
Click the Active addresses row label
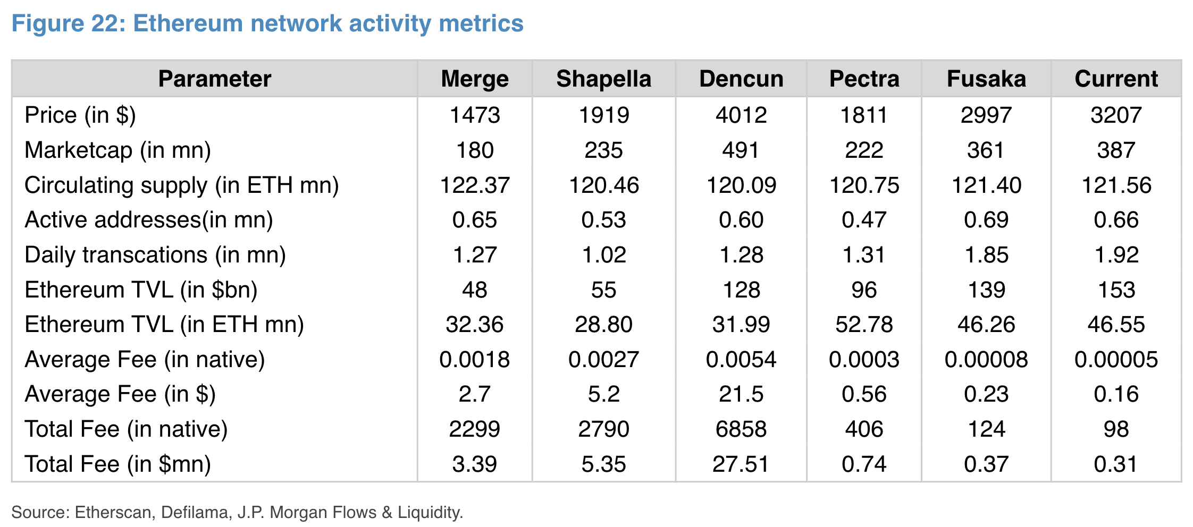coord(149,219)
